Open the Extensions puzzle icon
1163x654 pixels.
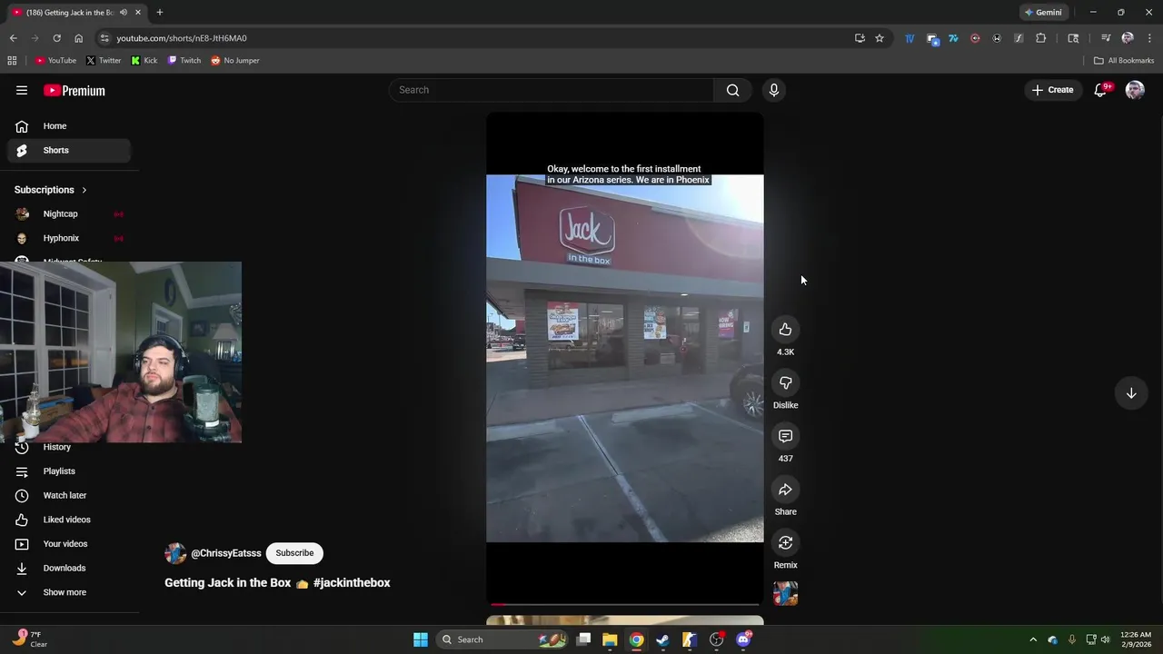1041,38
